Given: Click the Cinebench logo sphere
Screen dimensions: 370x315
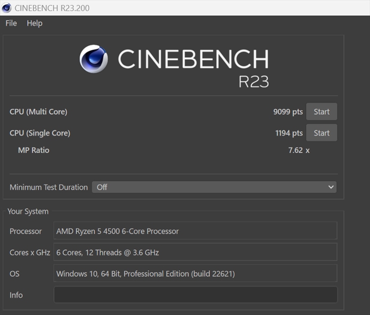Looking at the screenshot, I should (x=94, y=59).
